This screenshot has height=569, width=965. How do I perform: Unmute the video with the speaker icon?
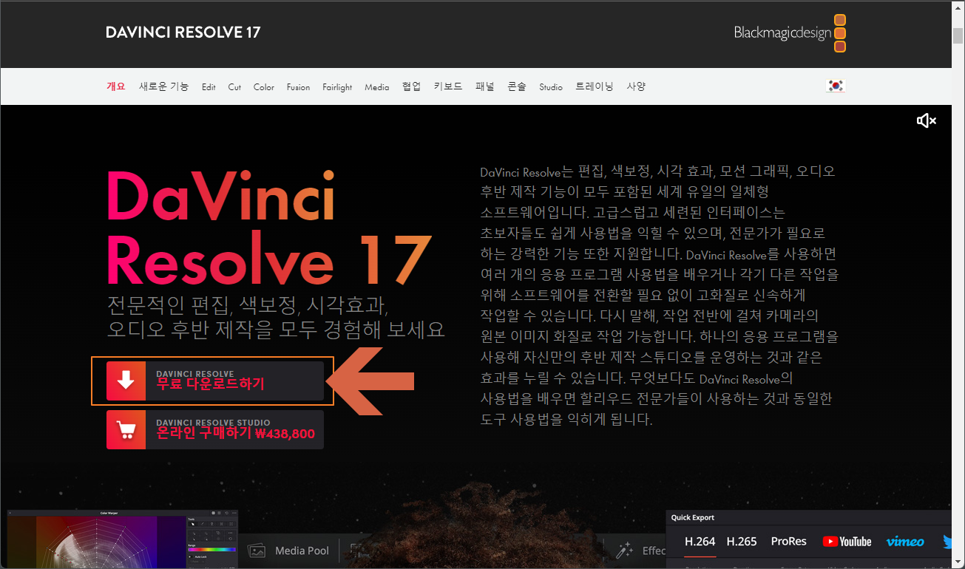926,120
